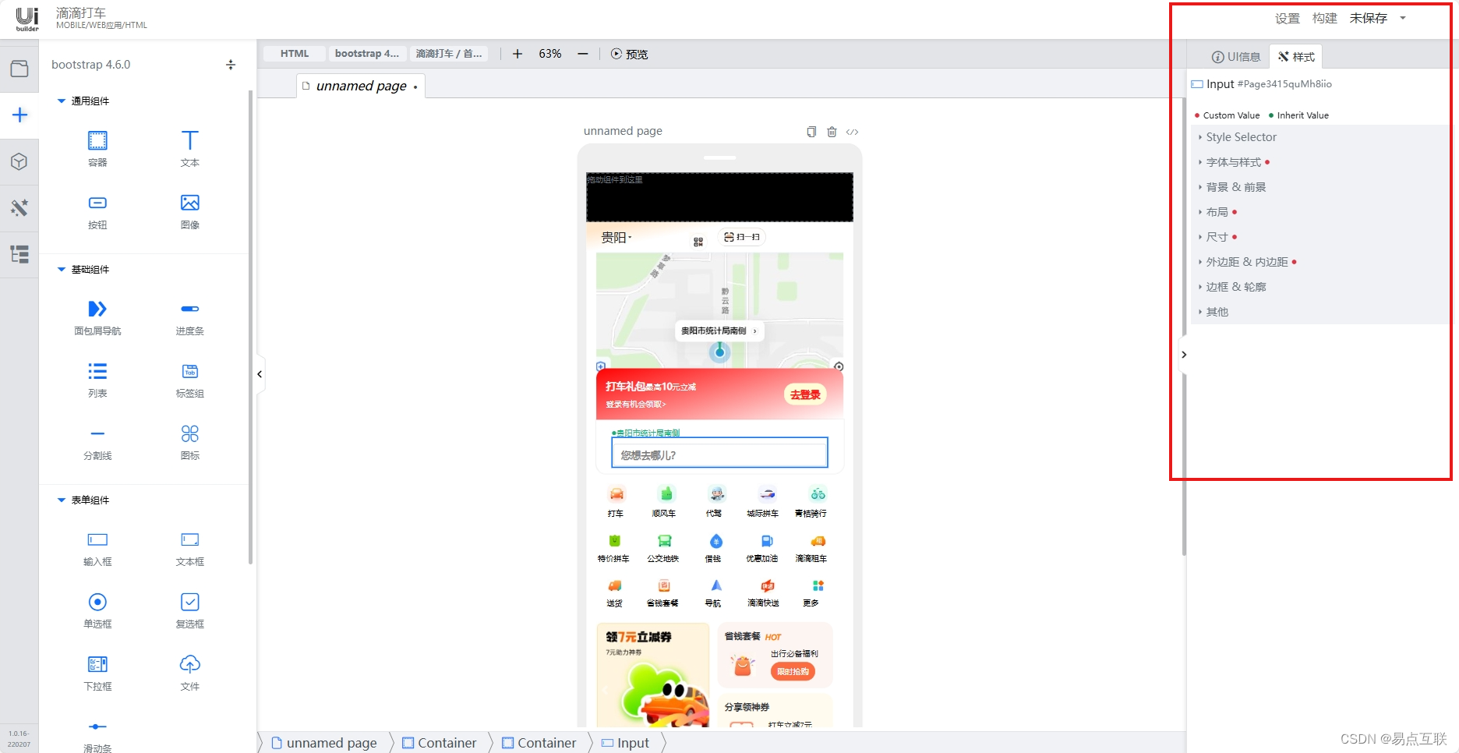This screenshot has width=1459, height=753.
Task: Expand the 尺寸 section
Action: click(1319, 237)
